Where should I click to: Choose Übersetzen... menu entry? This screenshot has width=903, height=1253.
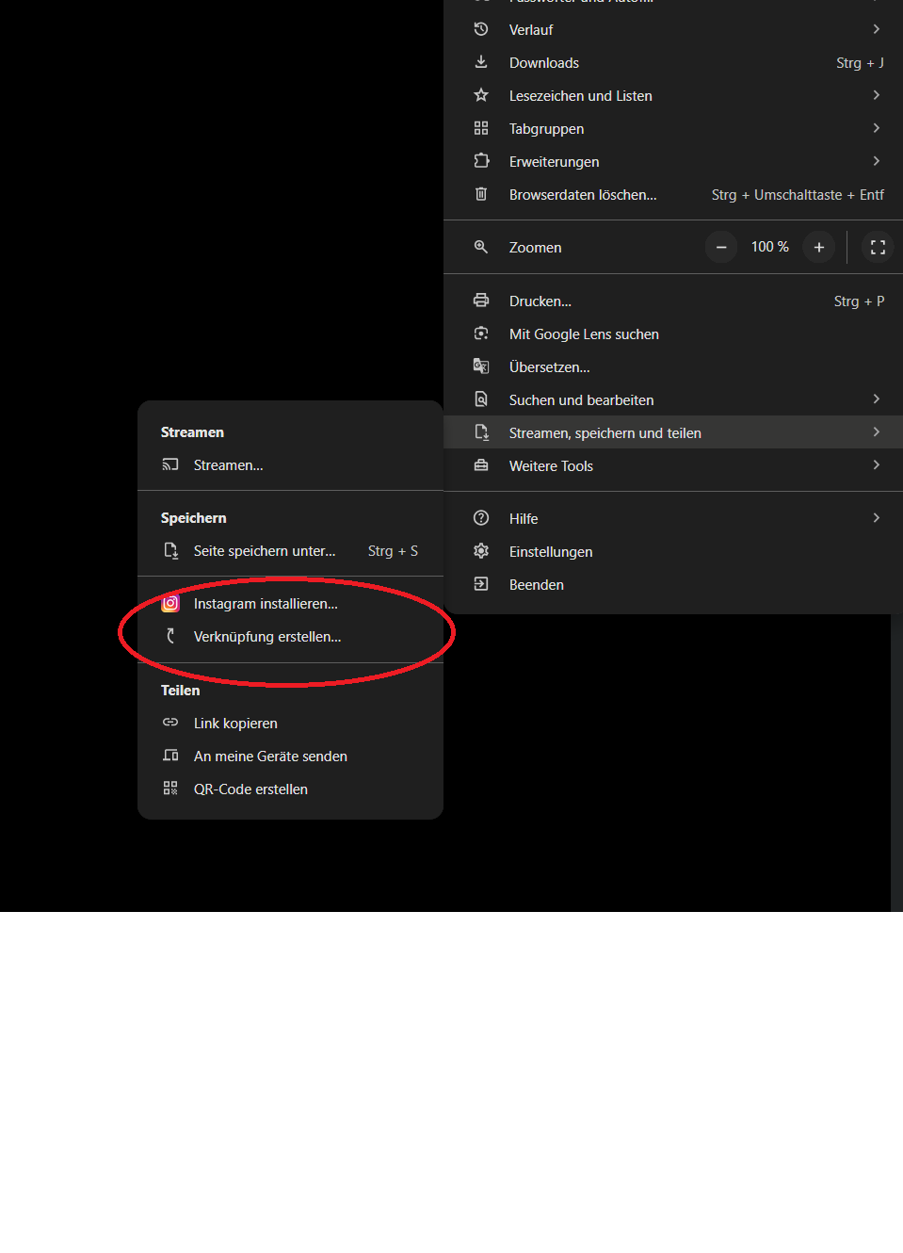[x=673, y=366]
